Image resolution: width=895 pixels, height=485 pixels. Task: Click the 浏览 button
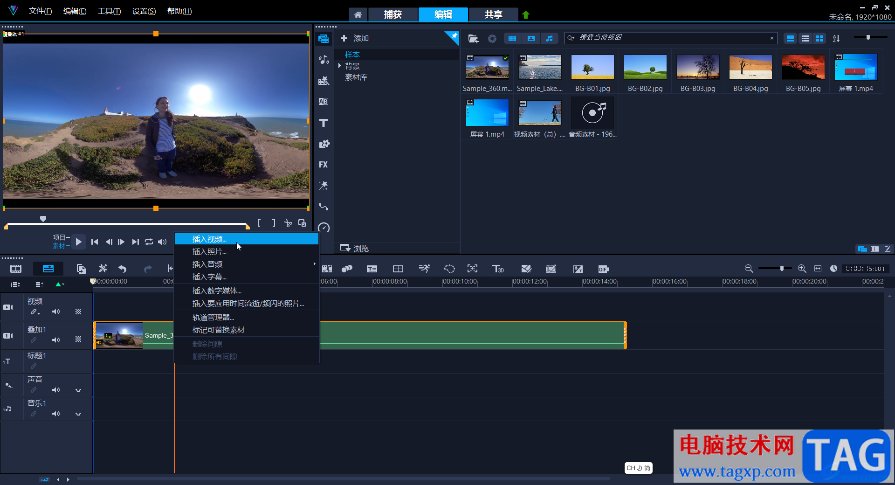point(355,248)
